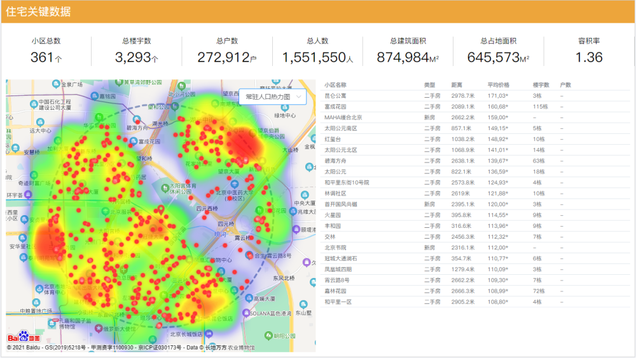Click the 住宅关键数据 panel title

pos(38,12)
